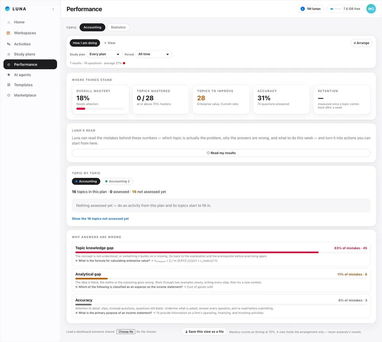
Task: Click the blue lunas coin icon
Action: [303, 9]
